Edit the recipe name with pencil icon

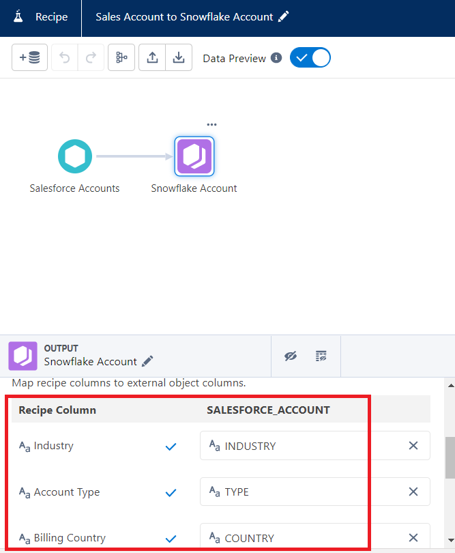283,16
